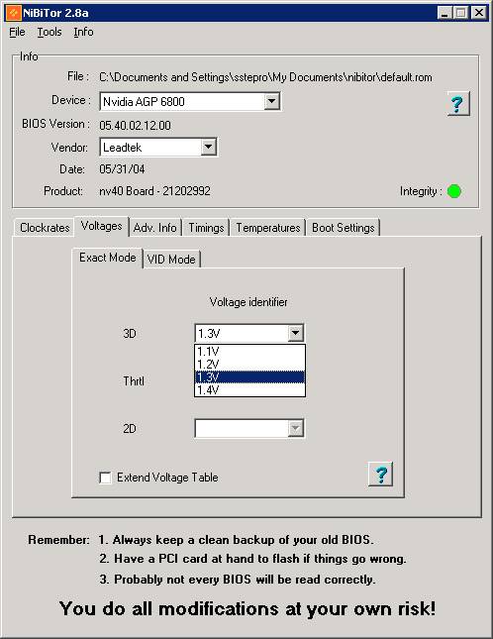The height and width of the screenshot is (639, 493).
Task: Switch to the Timings tab
Action: [x=206, y=228]
